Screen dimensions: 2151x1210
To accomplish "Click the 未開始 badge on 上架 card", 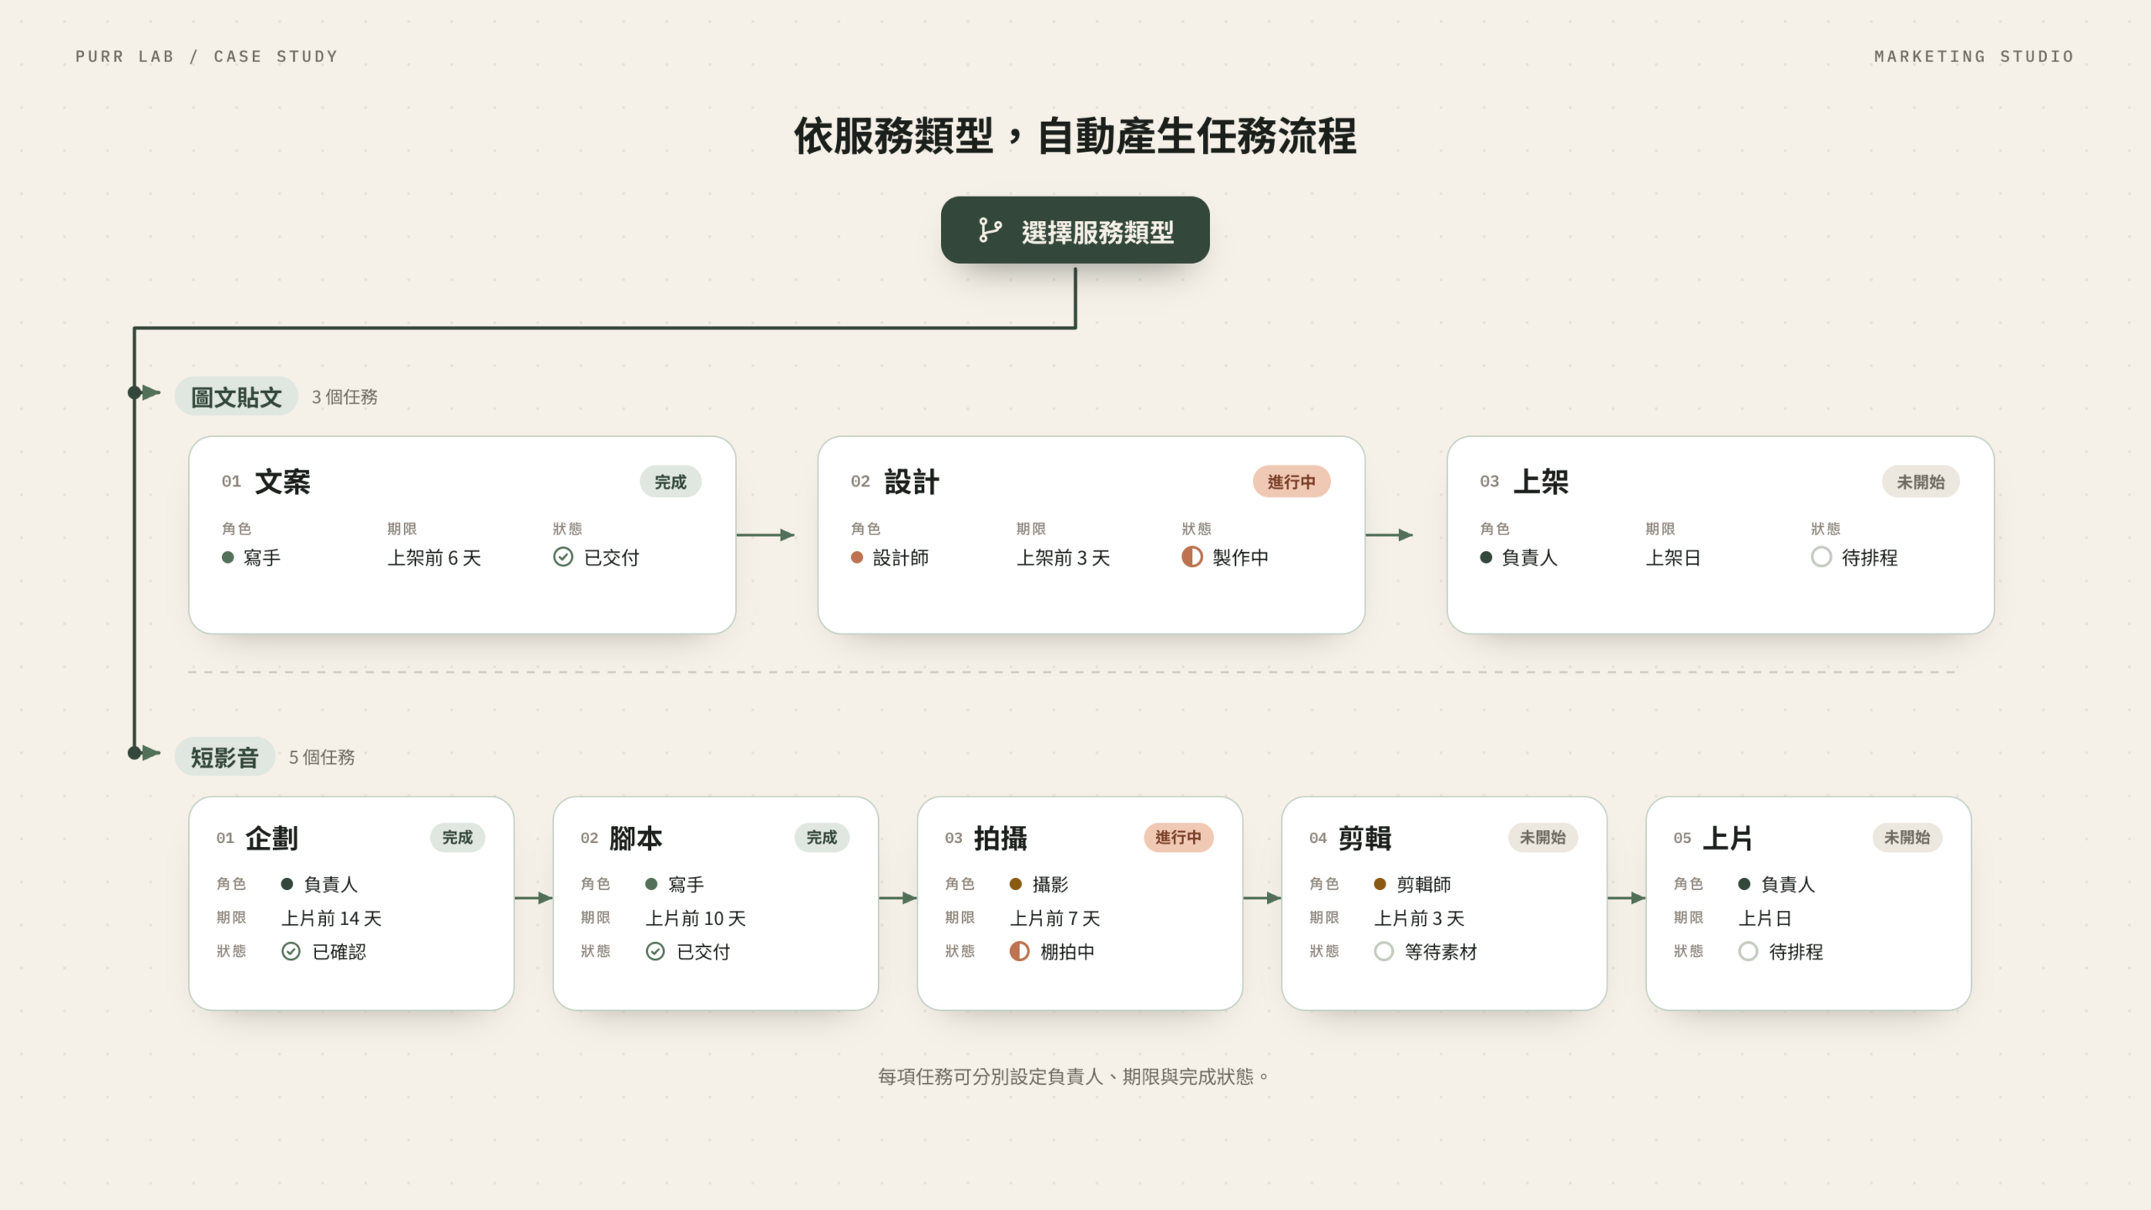I will 1921,481.
